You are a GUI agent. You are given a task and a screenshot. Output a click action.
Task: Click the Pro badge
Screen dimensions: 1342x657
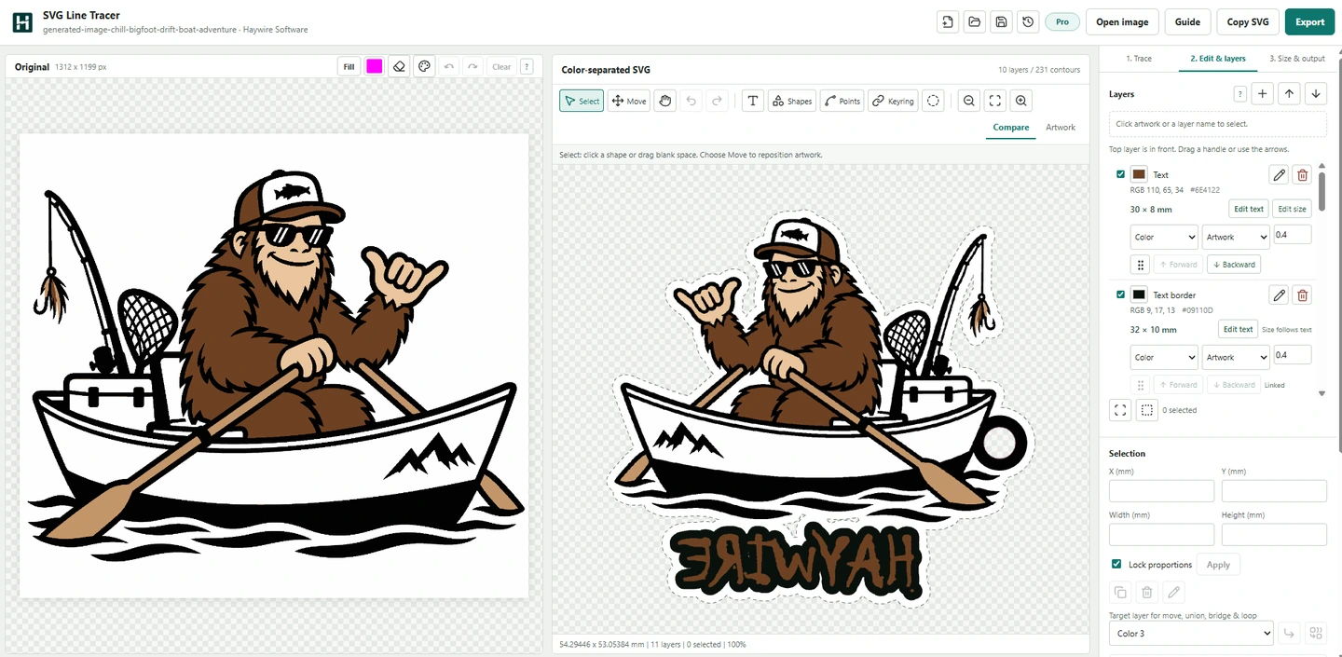pos(1061,22)
